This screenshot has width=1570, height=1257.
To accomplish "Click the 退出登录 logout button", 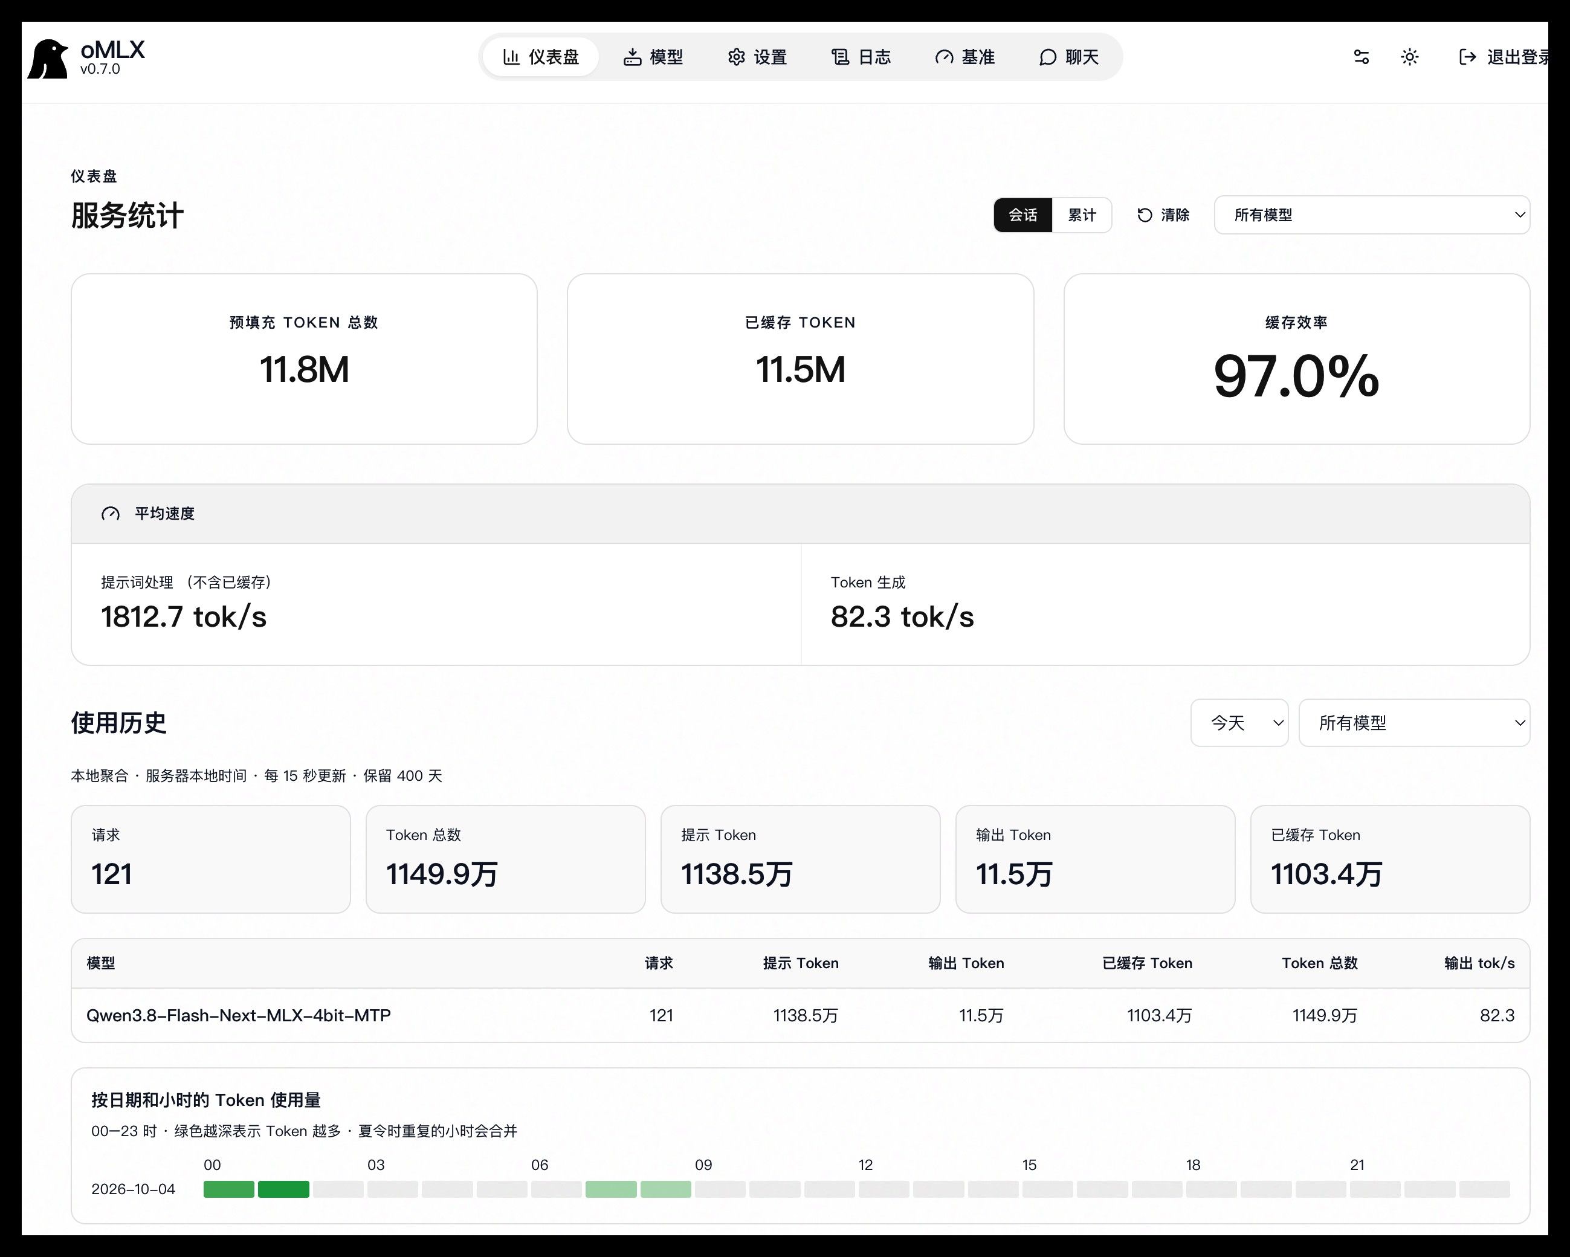I will tap(1505, 57).
